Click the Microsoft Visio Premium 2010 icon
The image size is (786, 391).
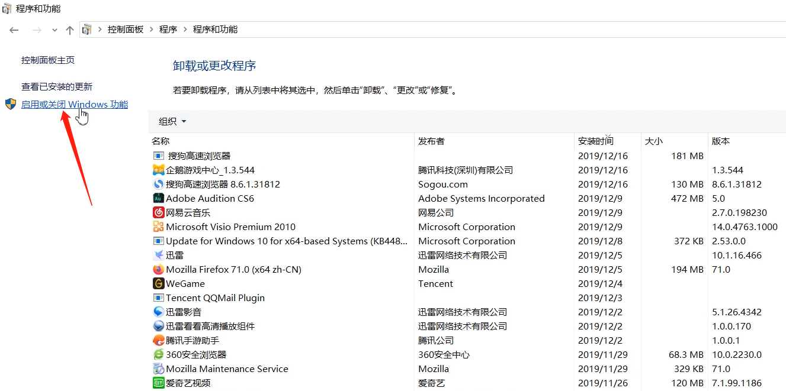click(x=158, y=227)
